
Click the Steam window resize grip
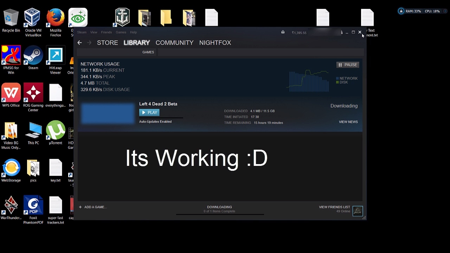pos(364,218)
